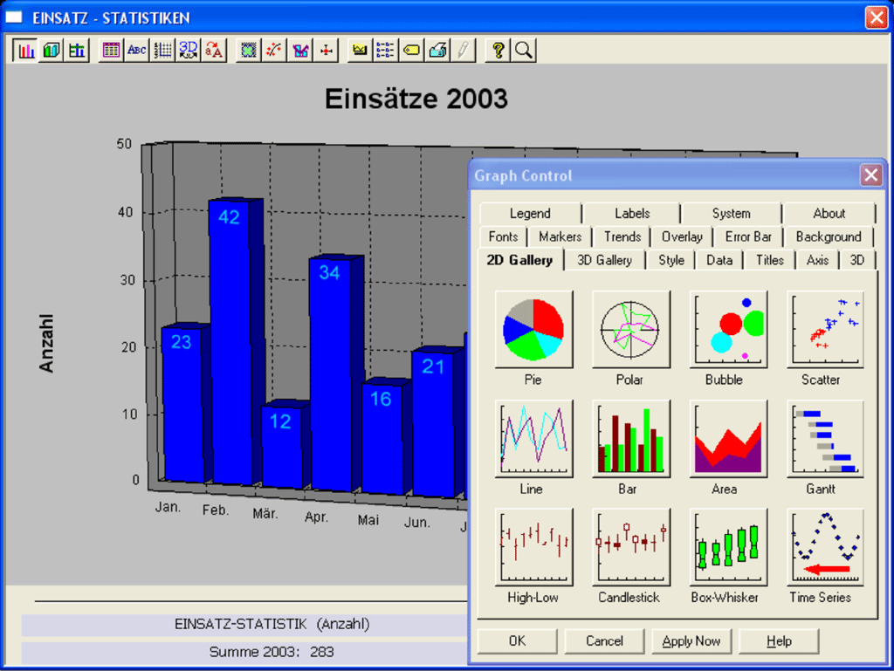The width and height of the screenshot is (894, 671).
Task: Switch to the Titles tab
Action: (770, 260)
